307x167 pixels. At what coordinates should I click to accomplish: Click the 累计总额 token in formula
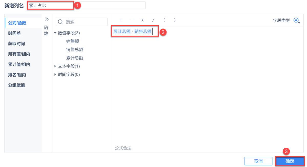click(x=122, y=32)
